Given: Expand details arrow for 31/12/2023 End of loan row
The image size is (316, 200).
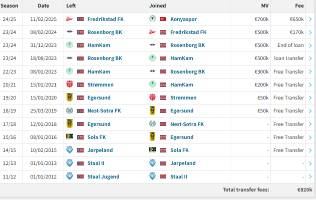Looking at the screenshot, I should 310,45.
